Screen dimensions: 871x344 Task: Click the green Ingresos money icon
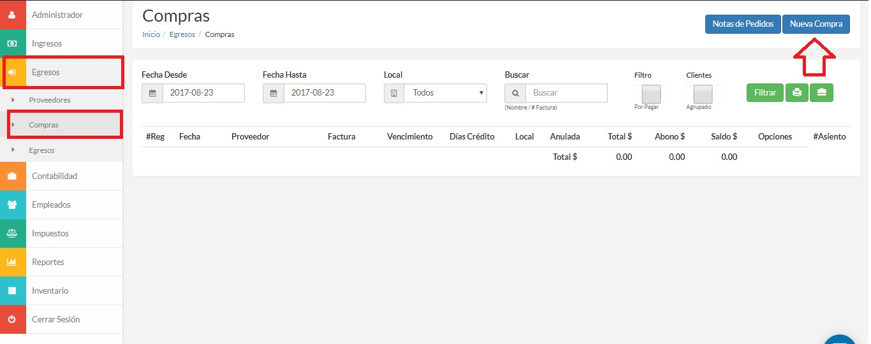coord(12,43)
